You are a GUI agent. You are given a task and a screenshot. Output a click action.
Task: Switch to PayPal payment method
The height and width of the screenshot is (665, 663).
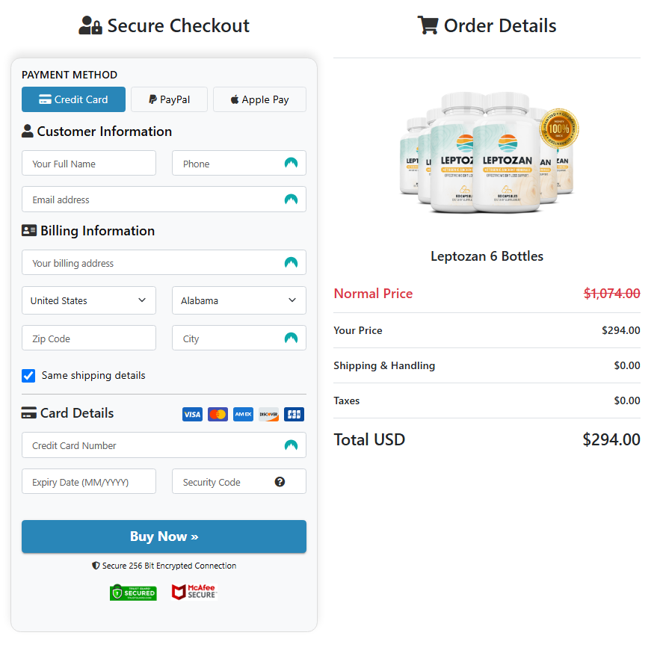coord(169,99)
